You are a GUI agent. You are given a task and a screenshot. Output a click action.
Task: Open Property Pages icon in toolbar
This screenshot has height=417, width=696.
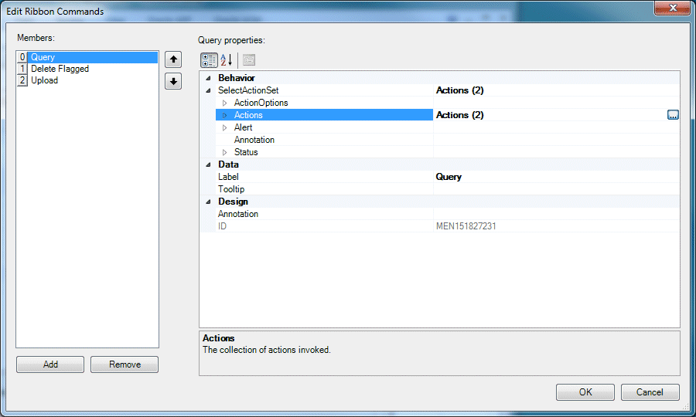249,60
